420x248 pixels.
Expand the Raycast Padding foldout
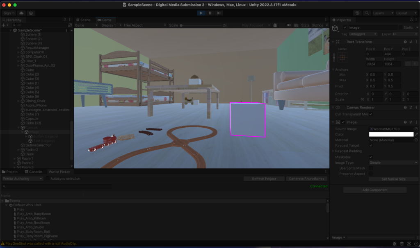point(333,151)
